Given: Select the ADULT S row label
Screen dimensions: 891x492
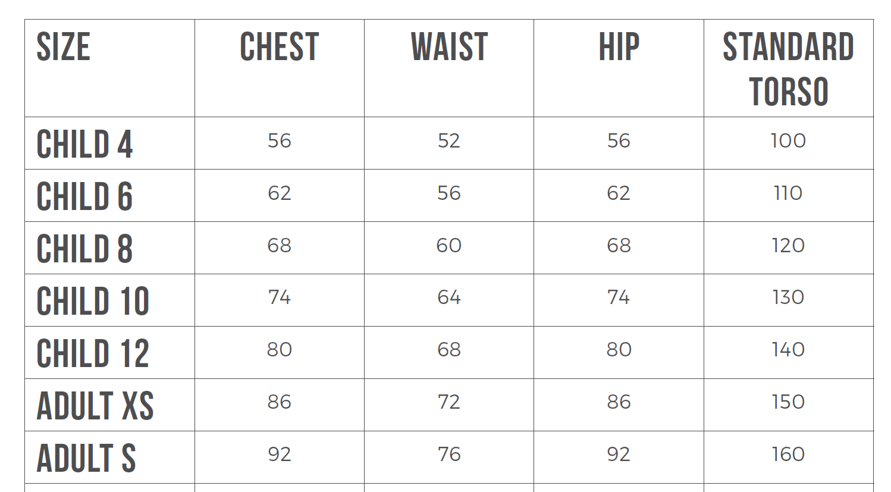Looking at the screenshot, I should [x=86, y=459].
